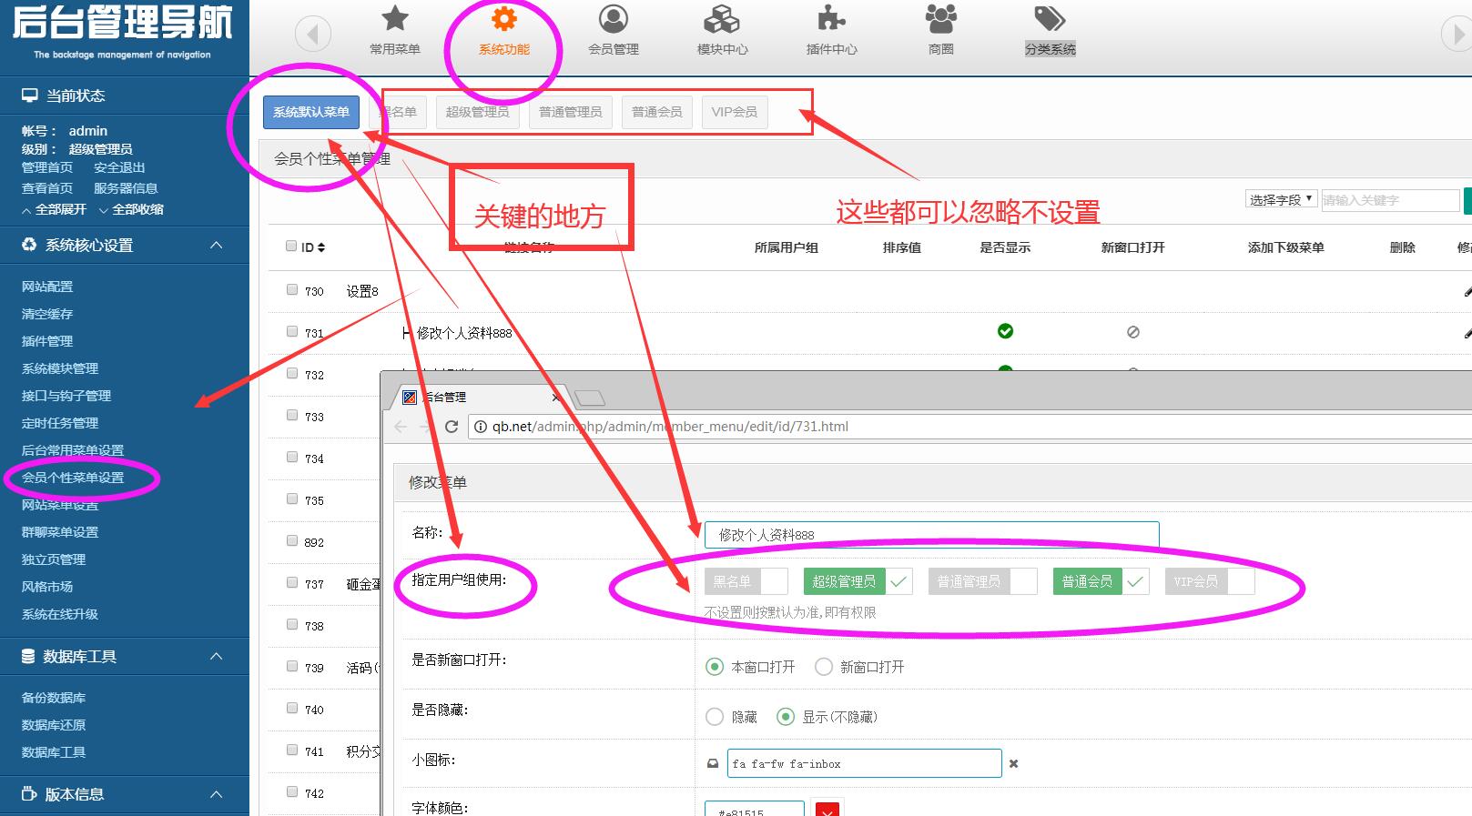Open 模块中心 cubes icon
Screen dimensions: 1472x816
point(722,19)
